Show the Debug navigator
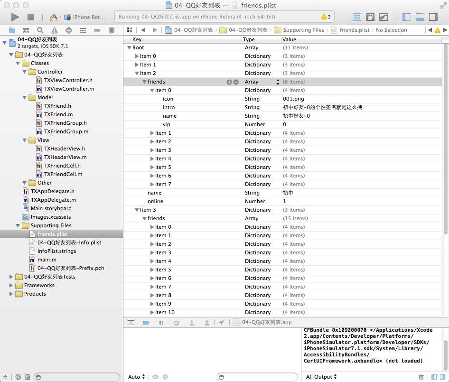 pos(83,30)
